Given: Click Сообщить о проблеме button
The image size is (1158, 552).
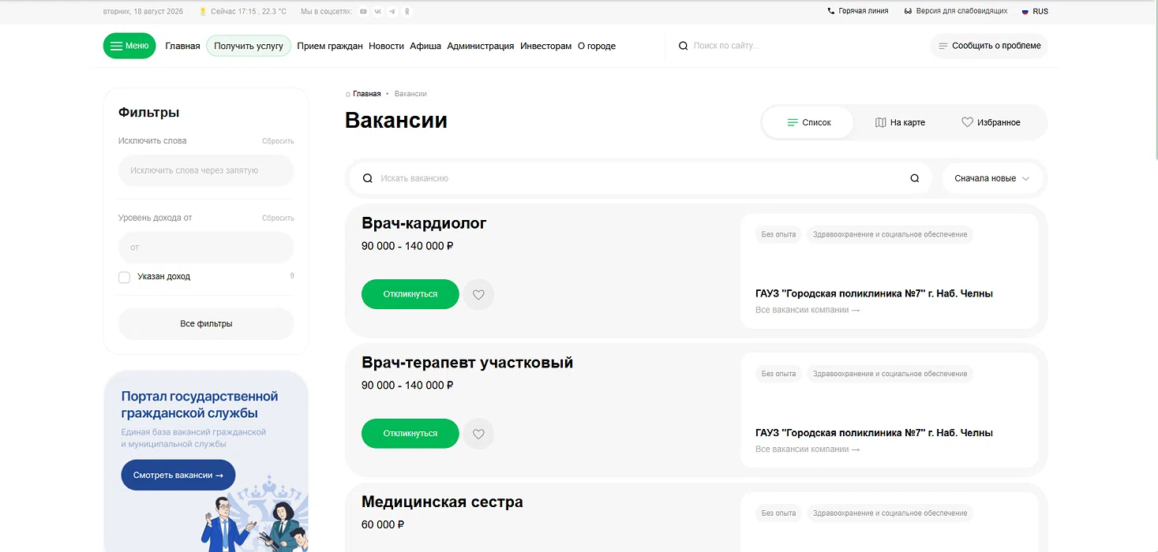Looking at the screenshot, I should (989, 46).
